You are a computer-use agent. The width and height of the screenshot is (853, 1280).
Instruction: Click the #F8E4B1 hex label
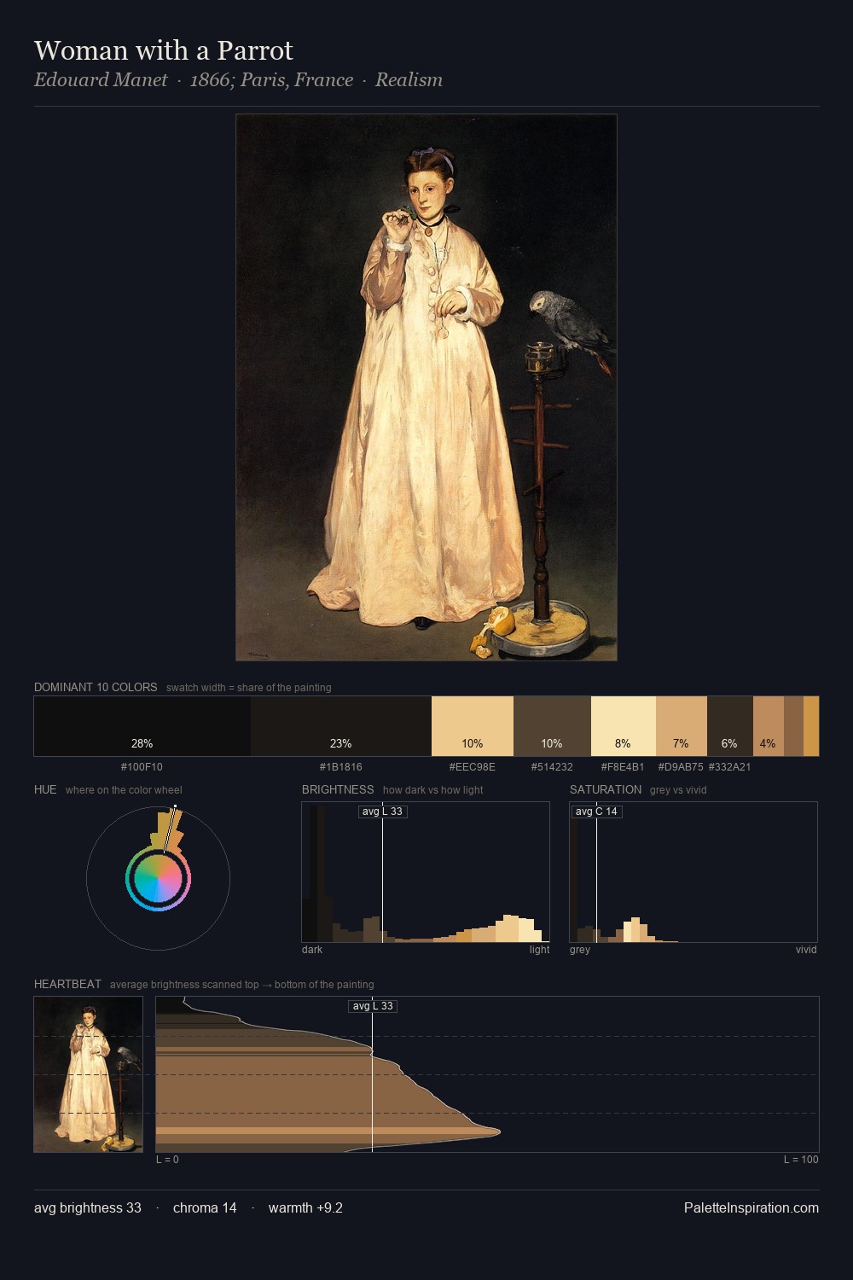click(x=623, y=767)
